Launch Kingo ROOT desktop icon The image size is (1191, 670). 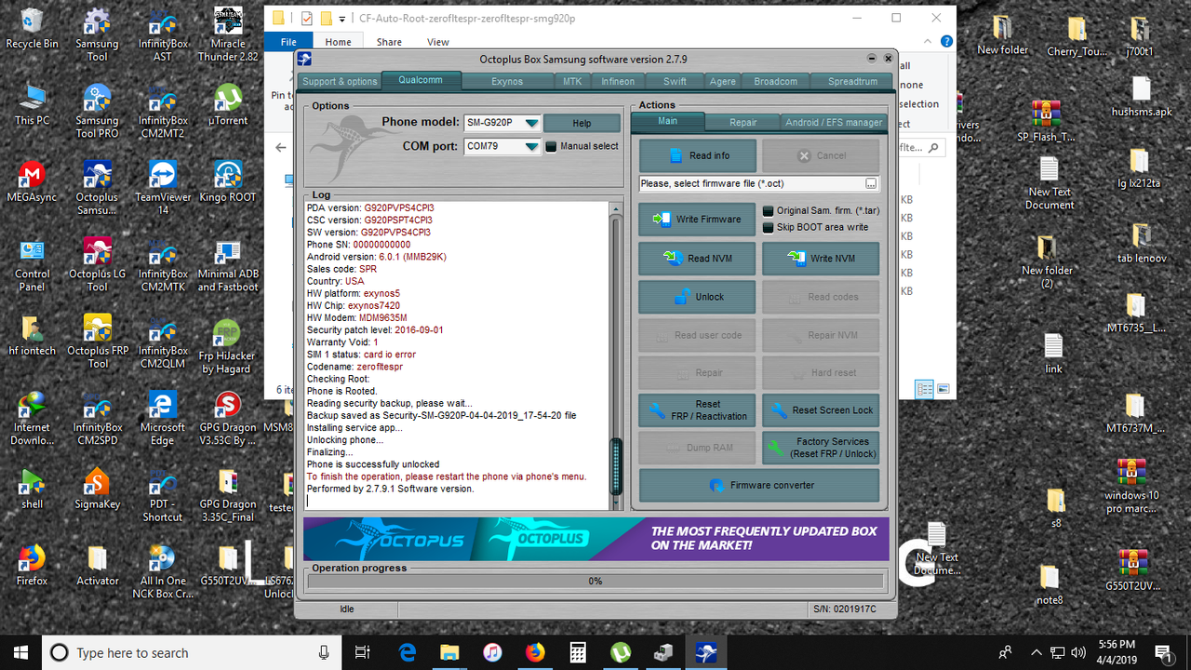228,181
